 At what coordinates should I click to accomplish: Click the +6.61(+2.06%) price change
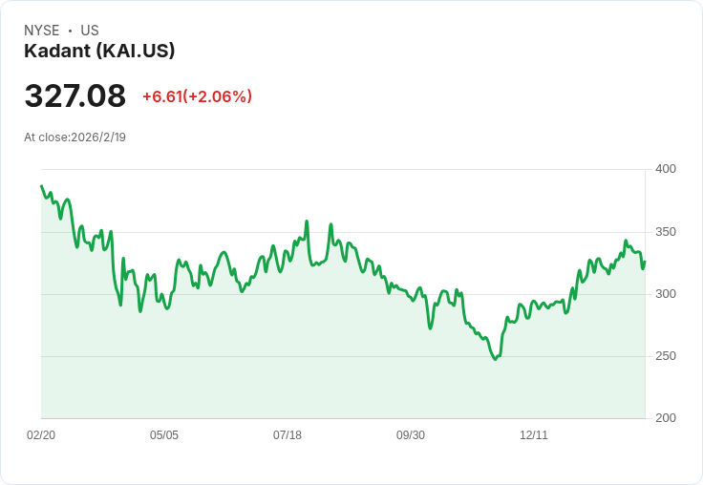click(x=197, y=96)
